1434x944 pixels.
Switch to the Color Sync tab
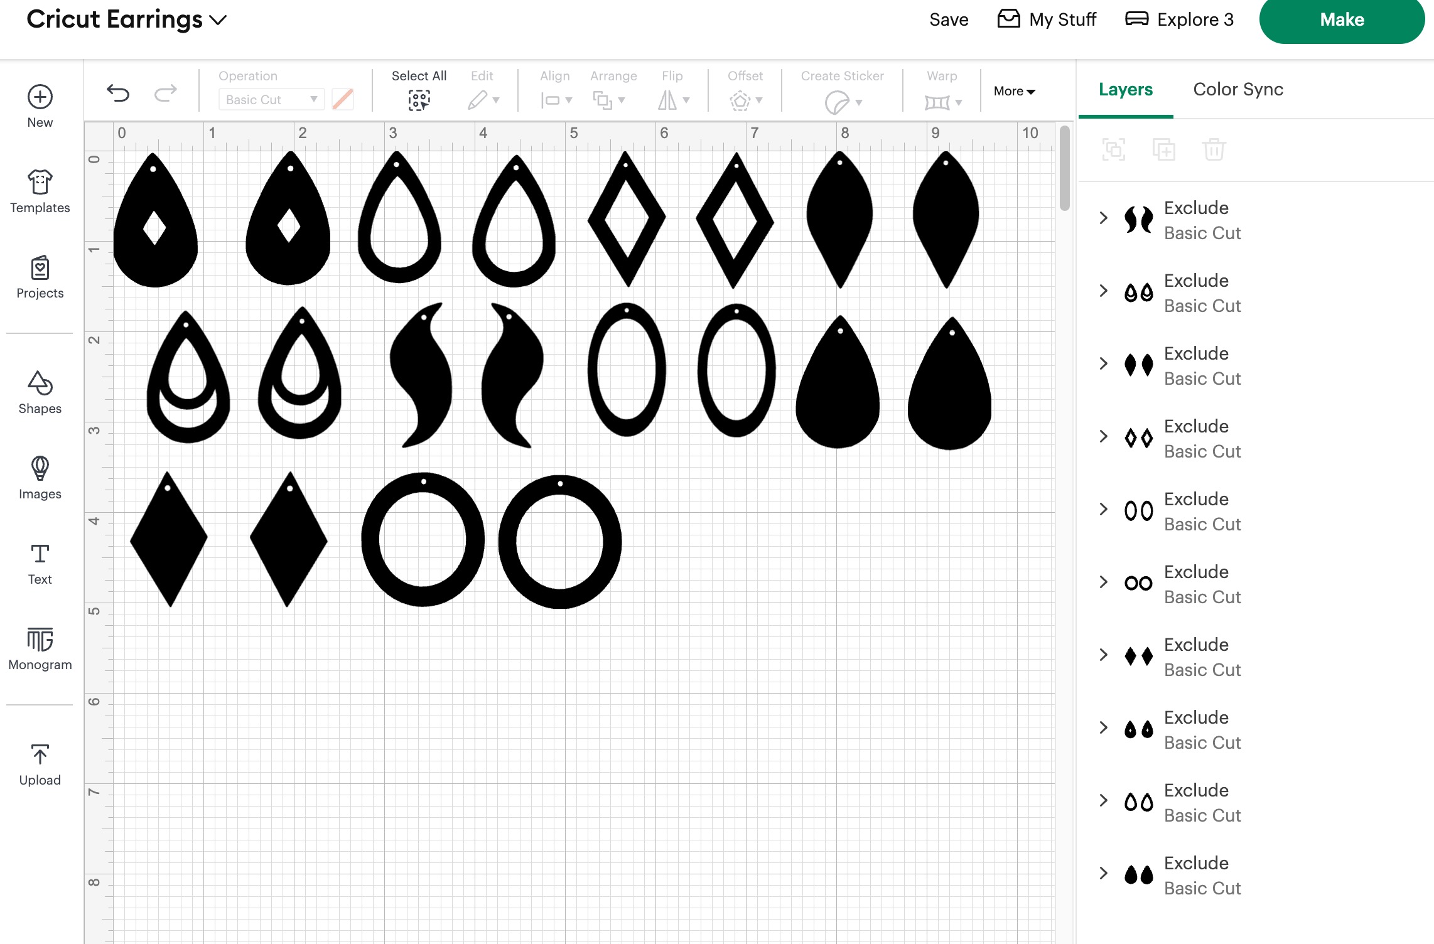(1237, 89)
